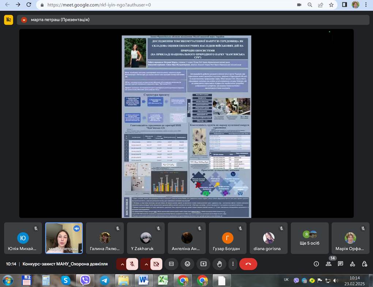Viewport: 373px width, 287px height.
Task: Toggle closed captions button
Action: click(171, 264)
